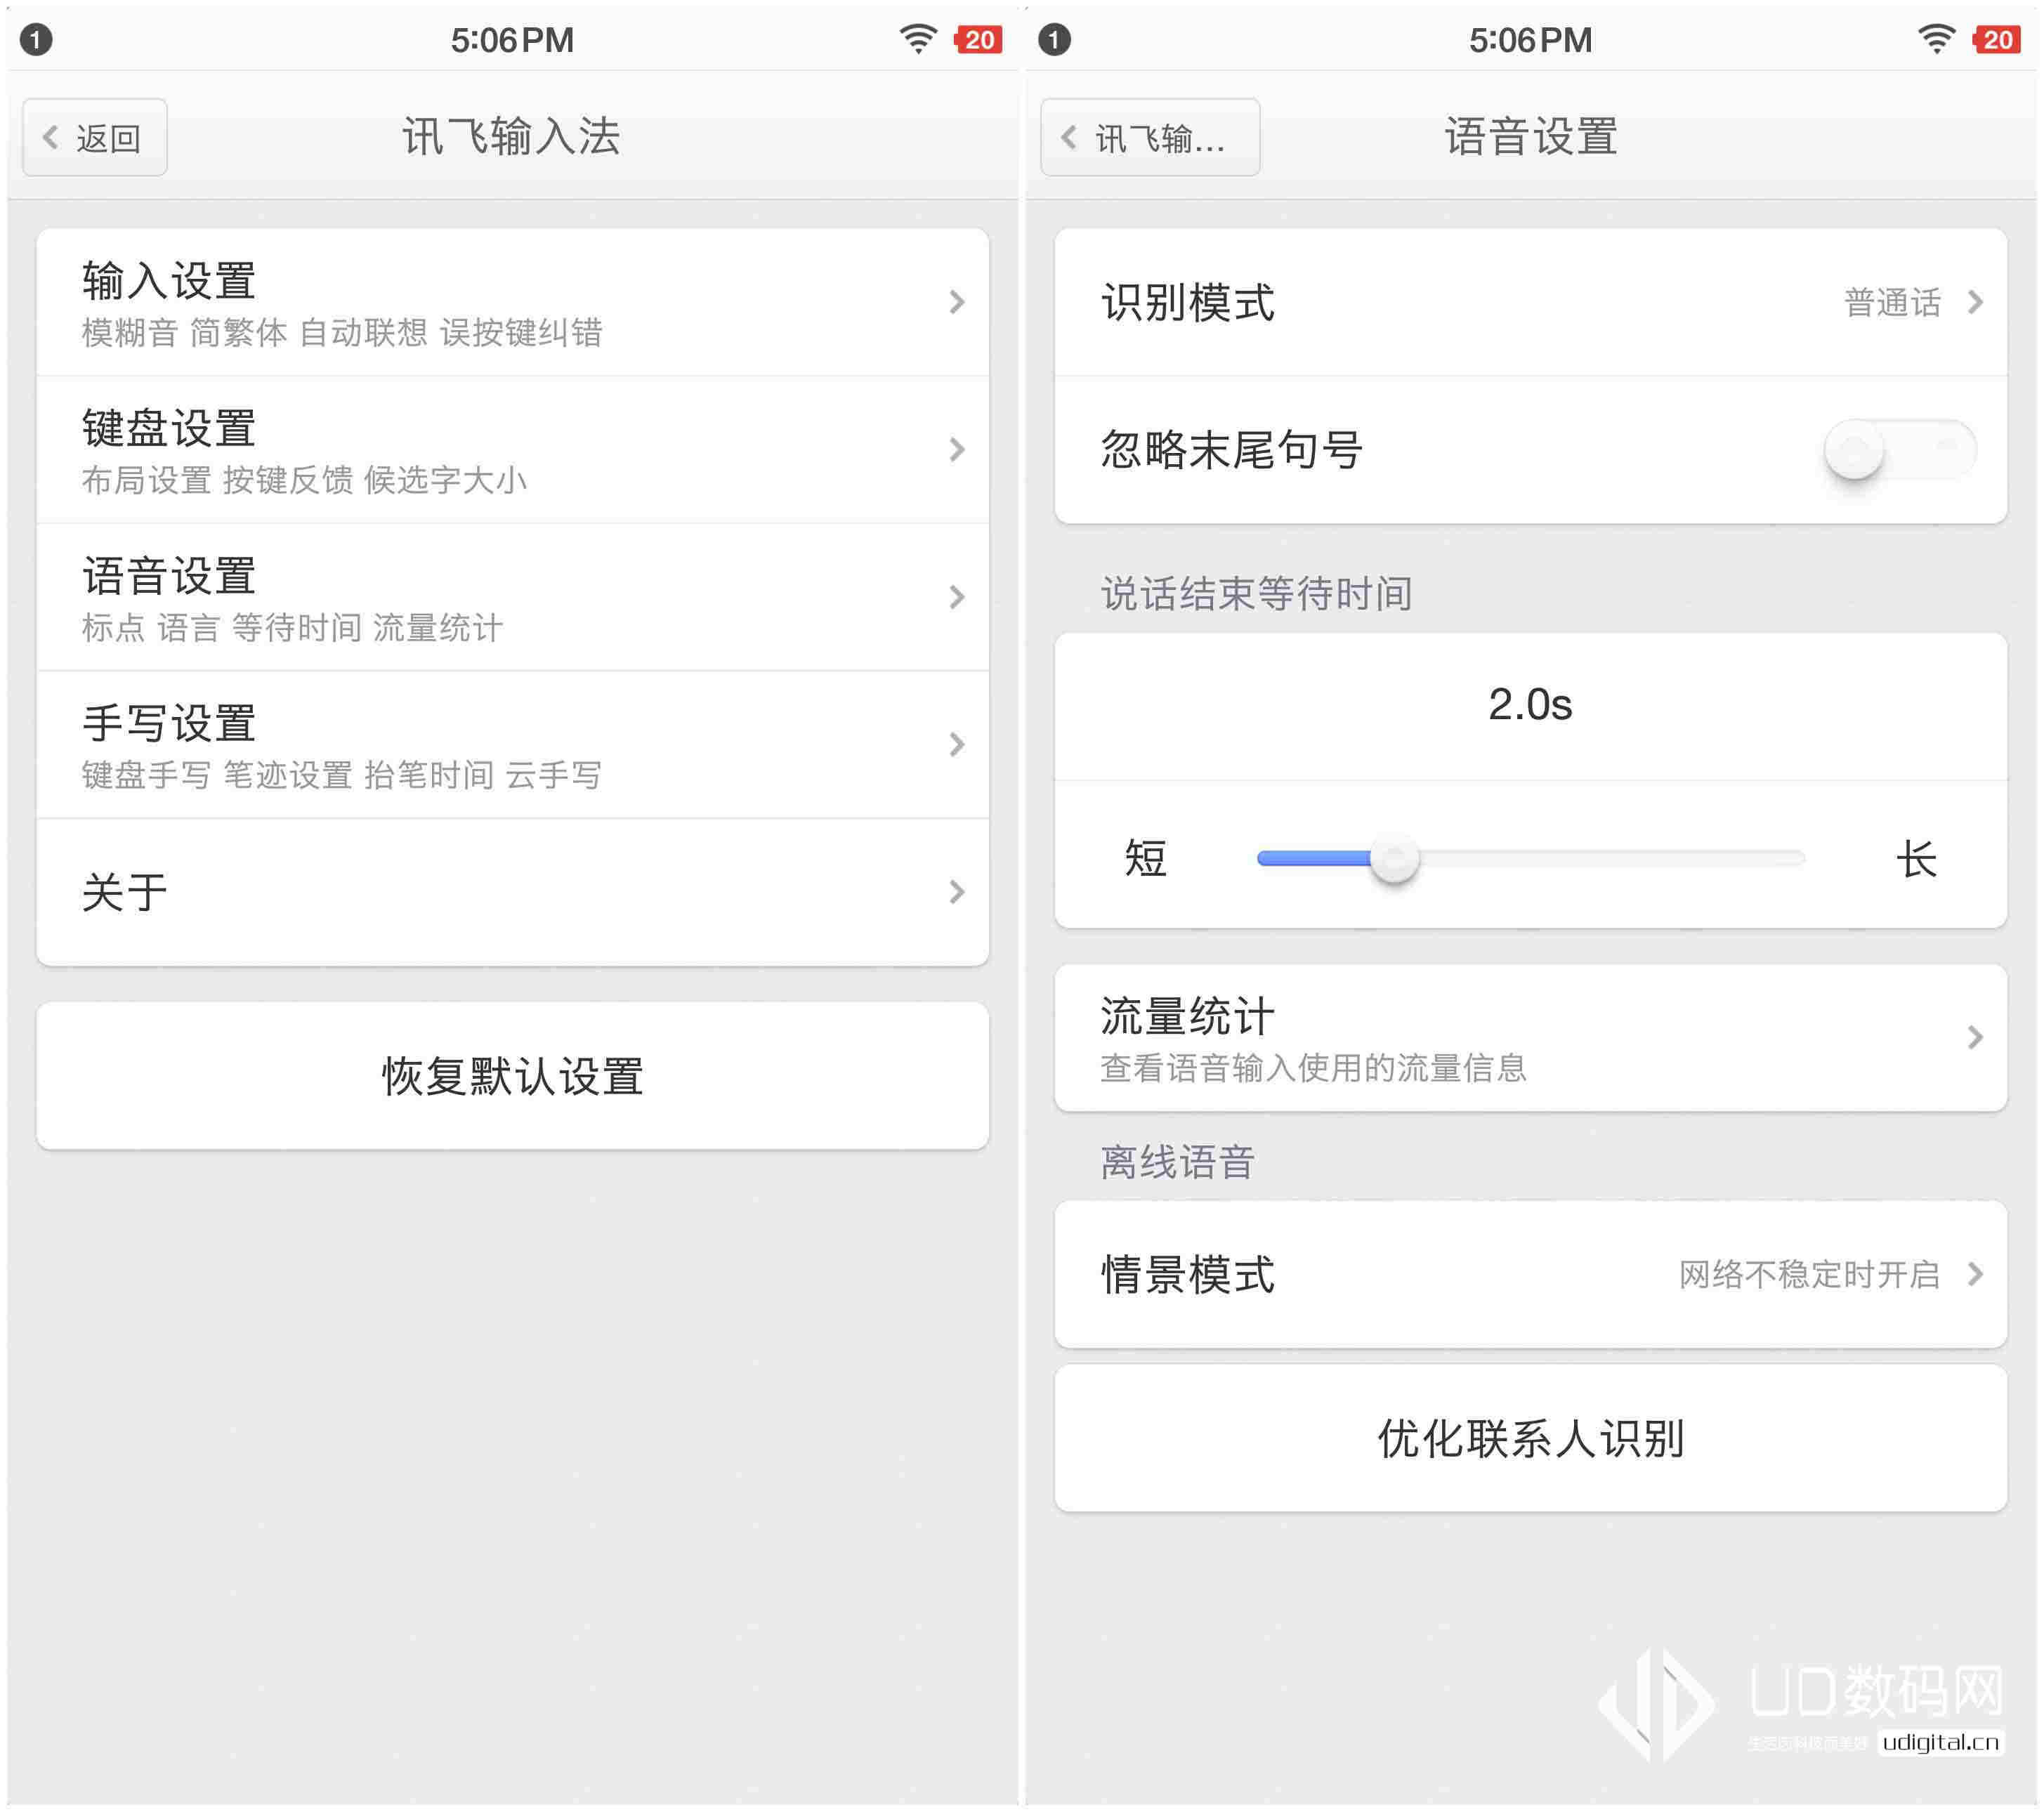Open 流量统计 row
2044x1812 pixels.
click(x=1530, y=1038)
